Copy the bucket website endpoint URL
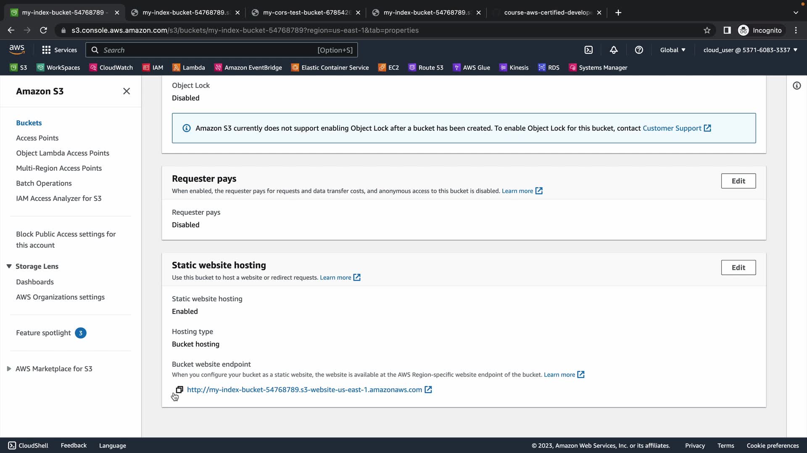This screenshot has height=453, width=807. point(179,390)
